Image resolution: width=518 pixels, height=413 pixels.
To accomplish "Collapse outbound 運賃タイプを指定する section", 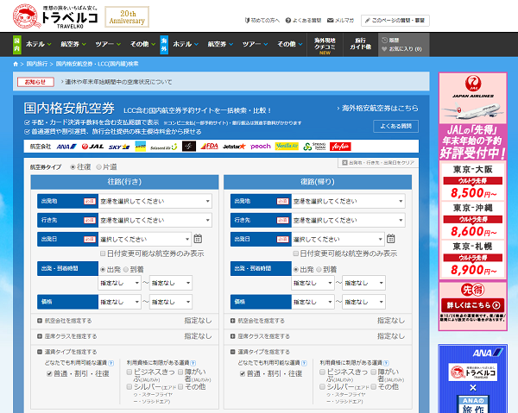I will (x=67, y=352).
